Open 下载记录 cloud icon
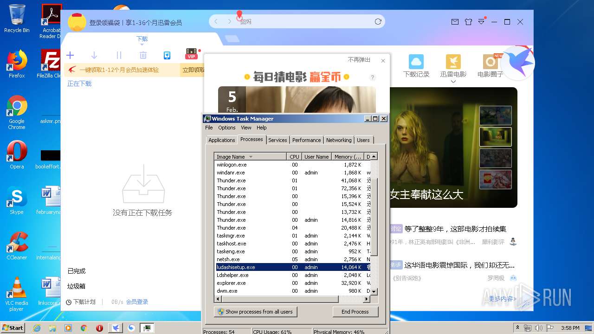The width and height of the screenshot is (594, 334). click(416, 62)
